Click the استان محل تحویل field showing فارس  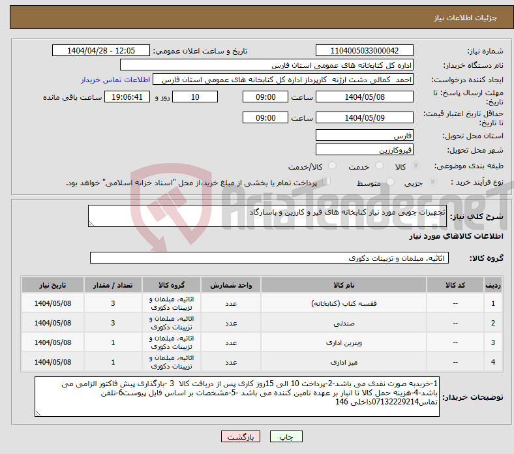tap(364, 136)
